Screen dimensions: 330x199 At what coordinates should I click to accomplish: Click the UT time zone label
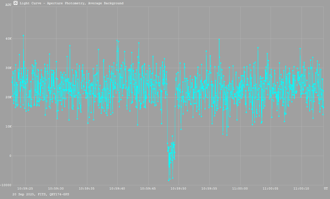pyautogui.click(x=326, y=189)
